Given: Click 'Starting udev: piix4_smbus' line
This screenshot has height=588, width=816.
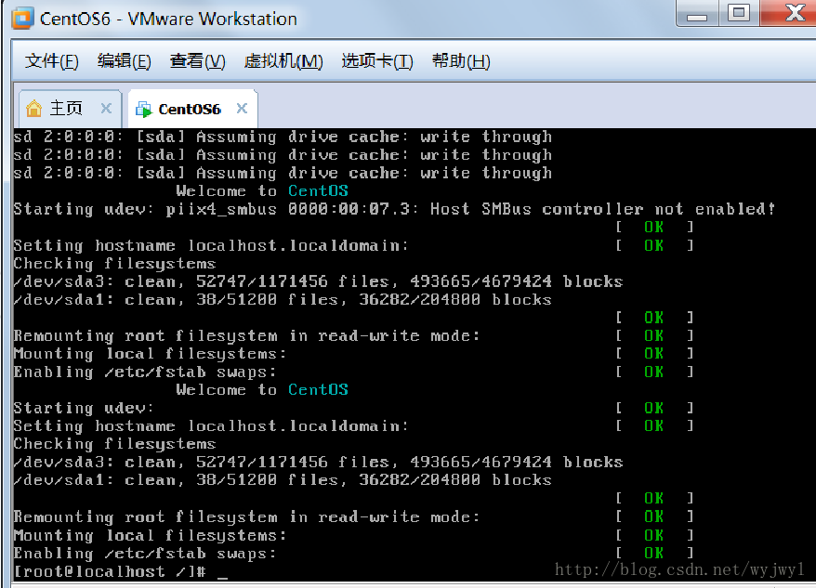Looking at the screenshot, I should pyautogui.click(x=394, y=209).
